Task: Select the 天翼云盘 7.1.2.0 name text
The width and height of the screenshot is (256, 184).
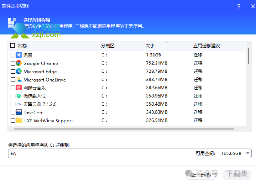Action: click(40, 104)
